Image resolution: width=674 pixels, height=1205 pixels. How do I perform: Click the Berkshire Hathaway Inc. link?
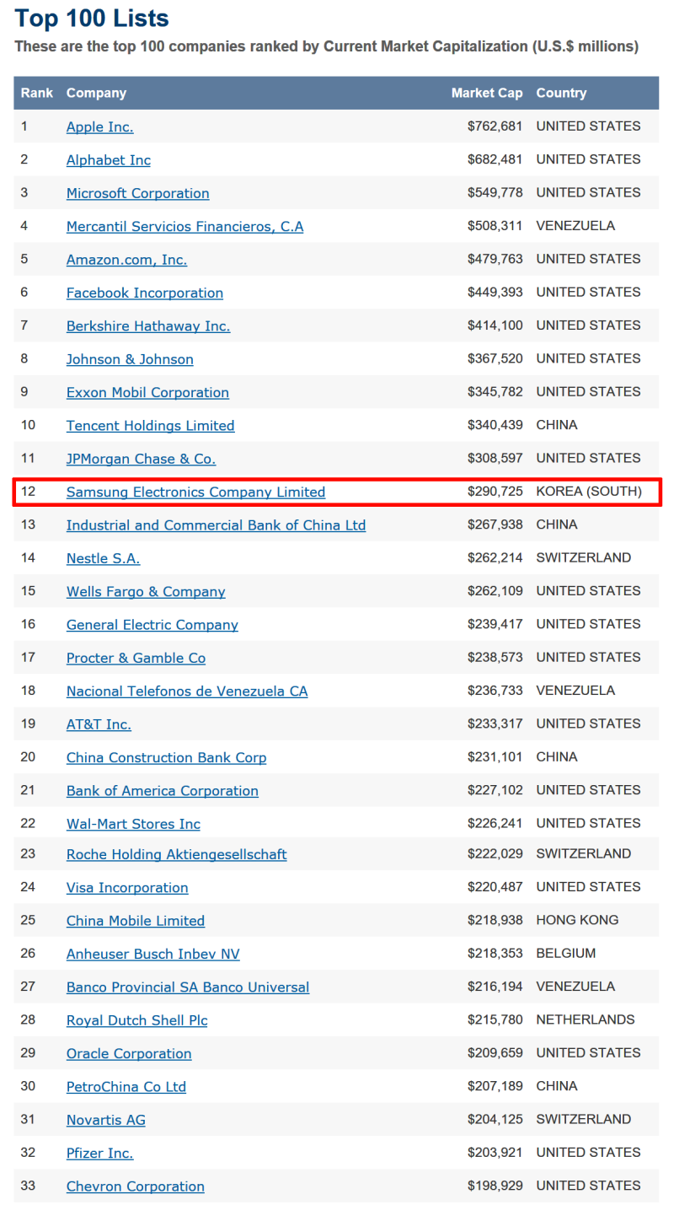pos(148,326)
